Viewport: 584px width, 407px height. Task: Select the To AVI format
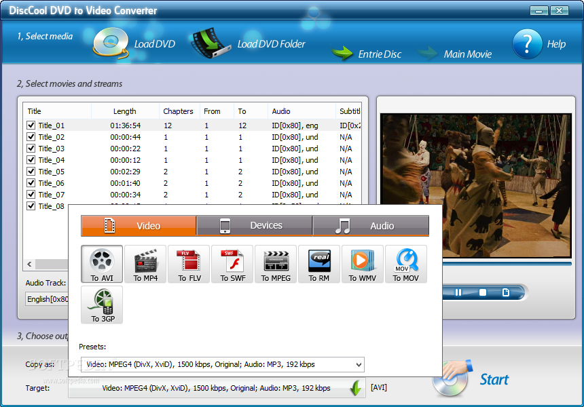point(102,264)
